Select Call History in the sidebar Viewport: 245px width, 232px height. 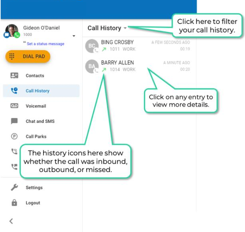41,91
